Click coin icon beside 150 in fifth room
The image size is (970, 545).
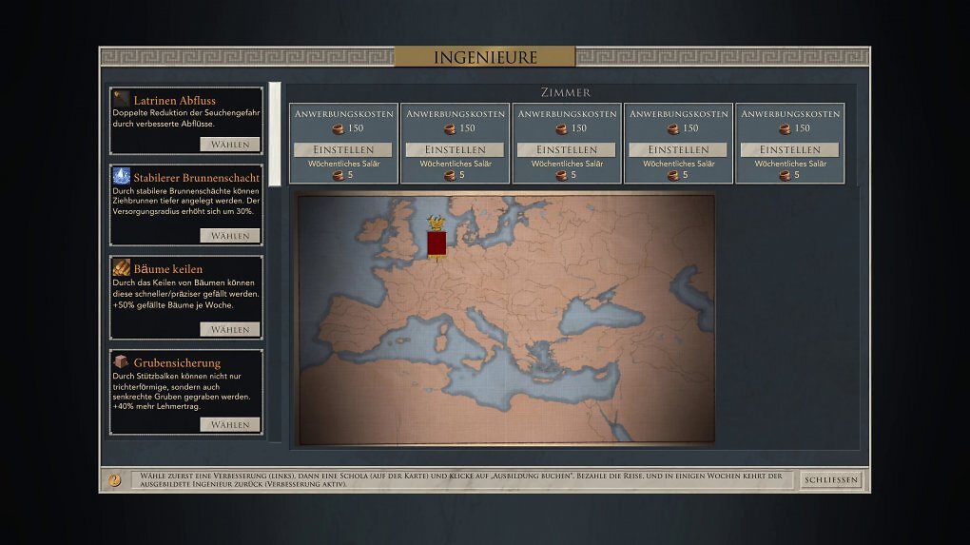[x=785, y=128]
